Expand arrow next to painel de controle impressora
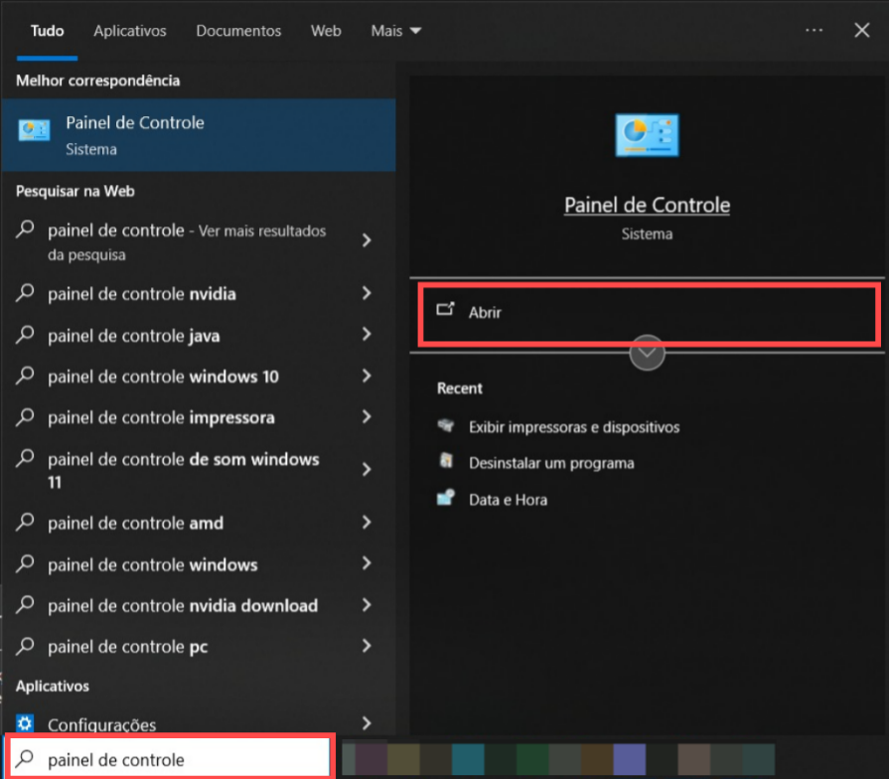This screenshot has width=889, height=779. pyautogui.click(x=367, y=416)
